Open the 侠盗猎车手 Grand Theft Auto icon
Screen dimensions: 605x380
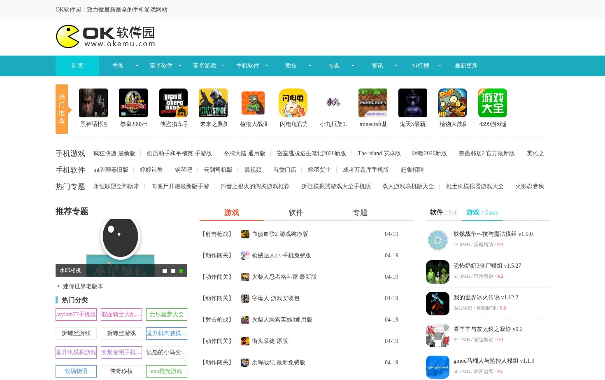173,103
